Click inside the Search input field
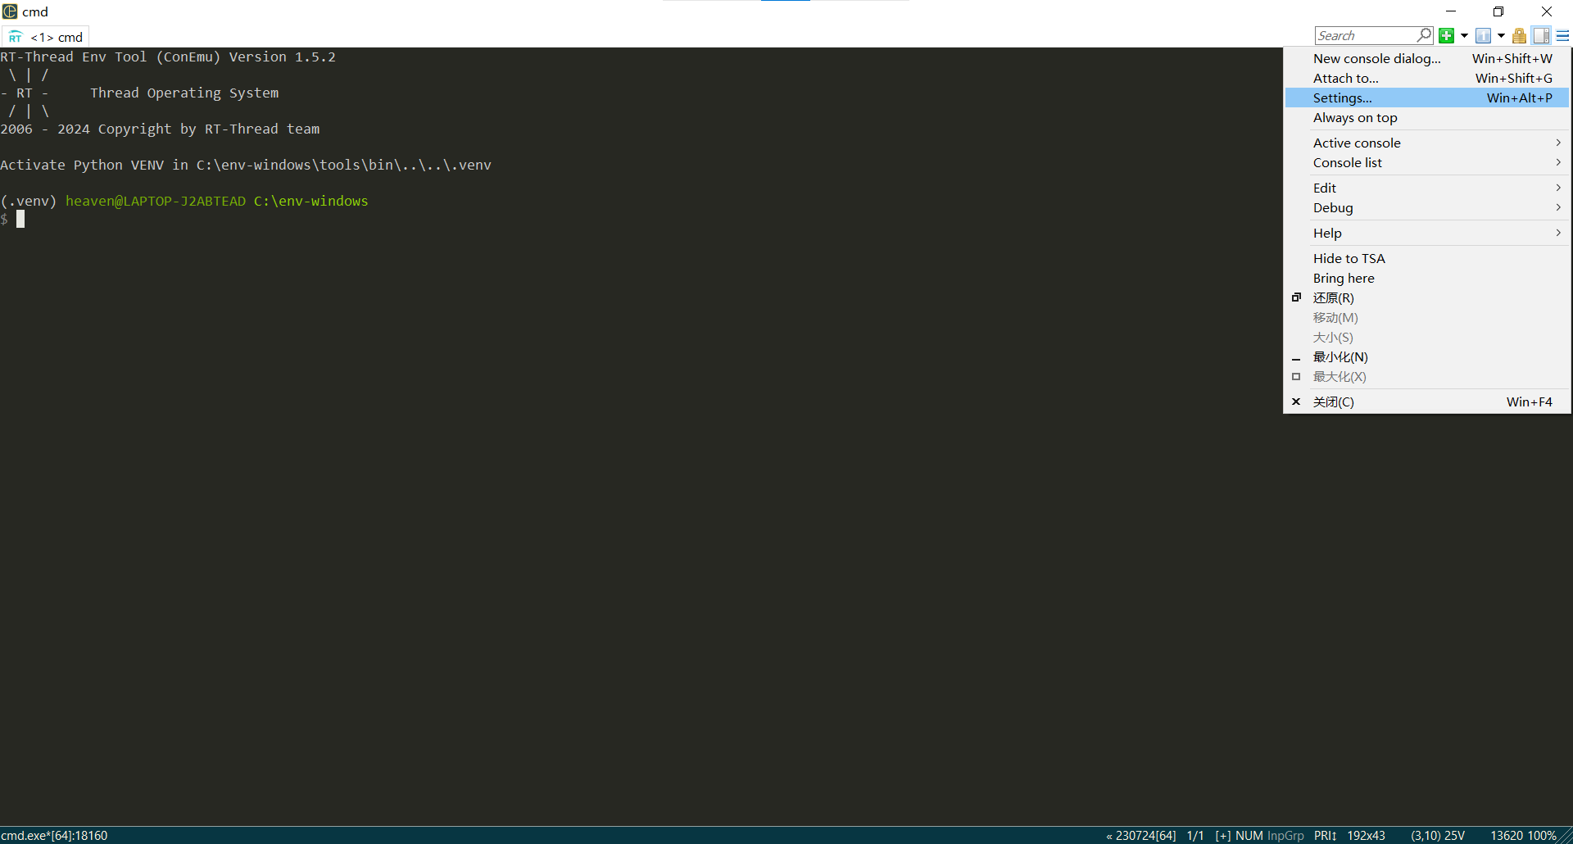Image resolution: width=1573 pixels, height=844 pixels. point(1364,35)
